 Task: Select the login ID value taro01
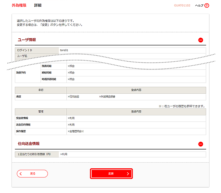(x=64, y=50)
